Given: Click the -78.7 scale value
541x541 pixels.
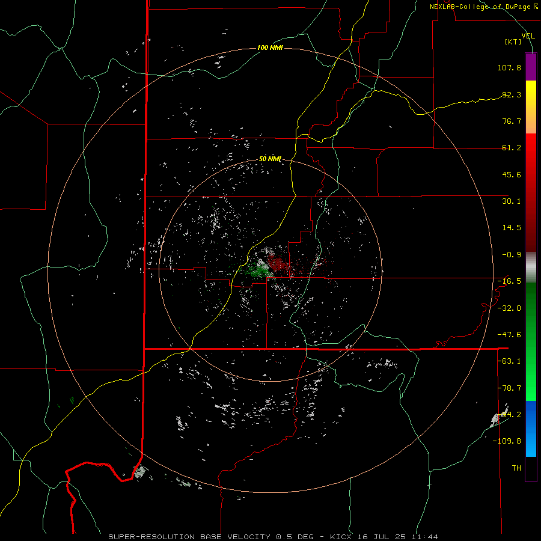Looking at the screenshot, I should pyautogui.click(x=509, y=388).
